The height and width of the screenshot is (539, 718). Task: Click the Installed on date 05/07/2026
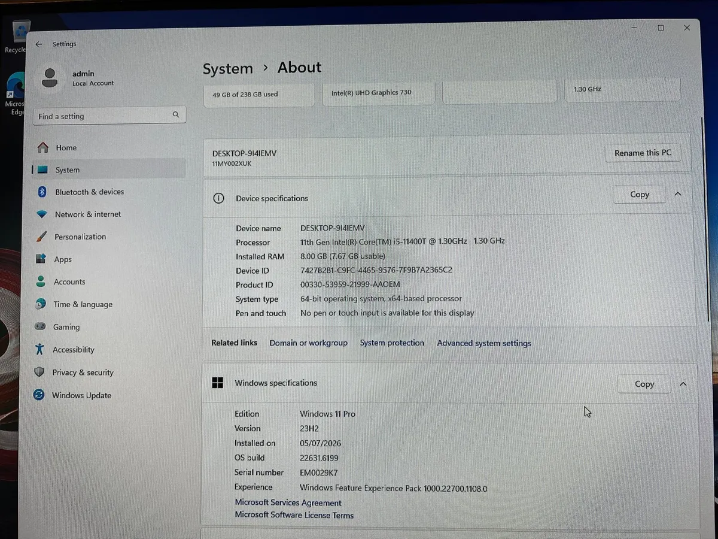click(321, 443)
